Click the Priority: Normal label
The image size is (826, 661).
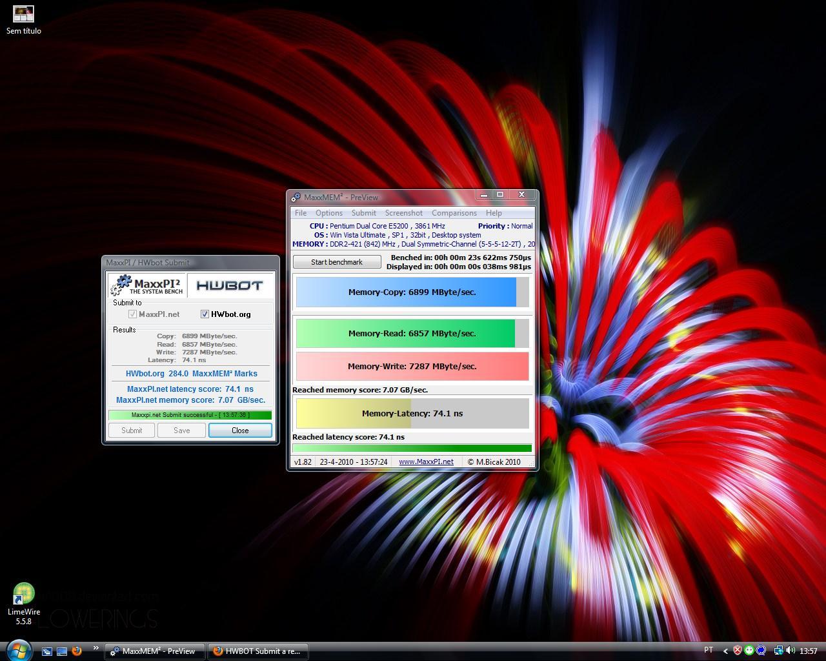pyautogui.click(x=505, y=226)
